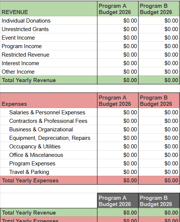Select Program Expenses Program A amount

pyautogui.click(x=118, y=163)
